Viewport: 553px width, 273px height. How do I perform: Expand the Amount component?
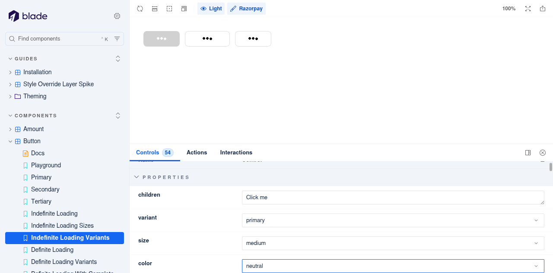coord(10,129)
